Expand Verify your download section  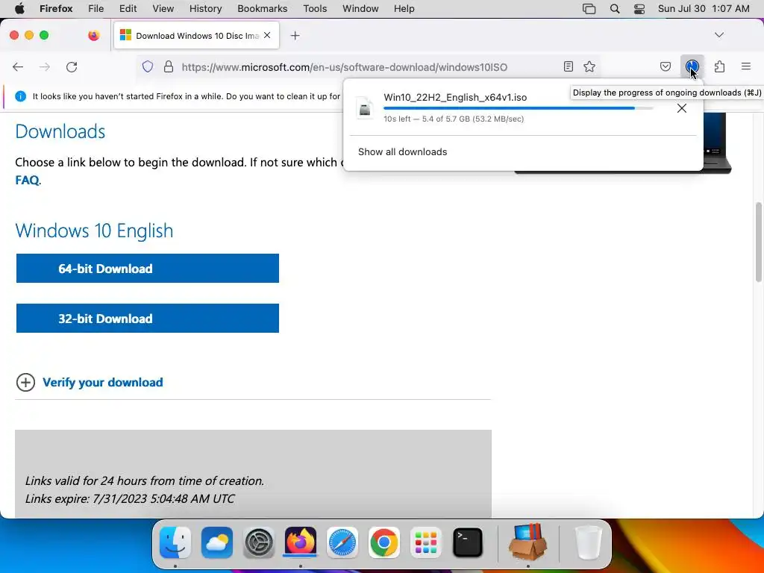point(90,383)
